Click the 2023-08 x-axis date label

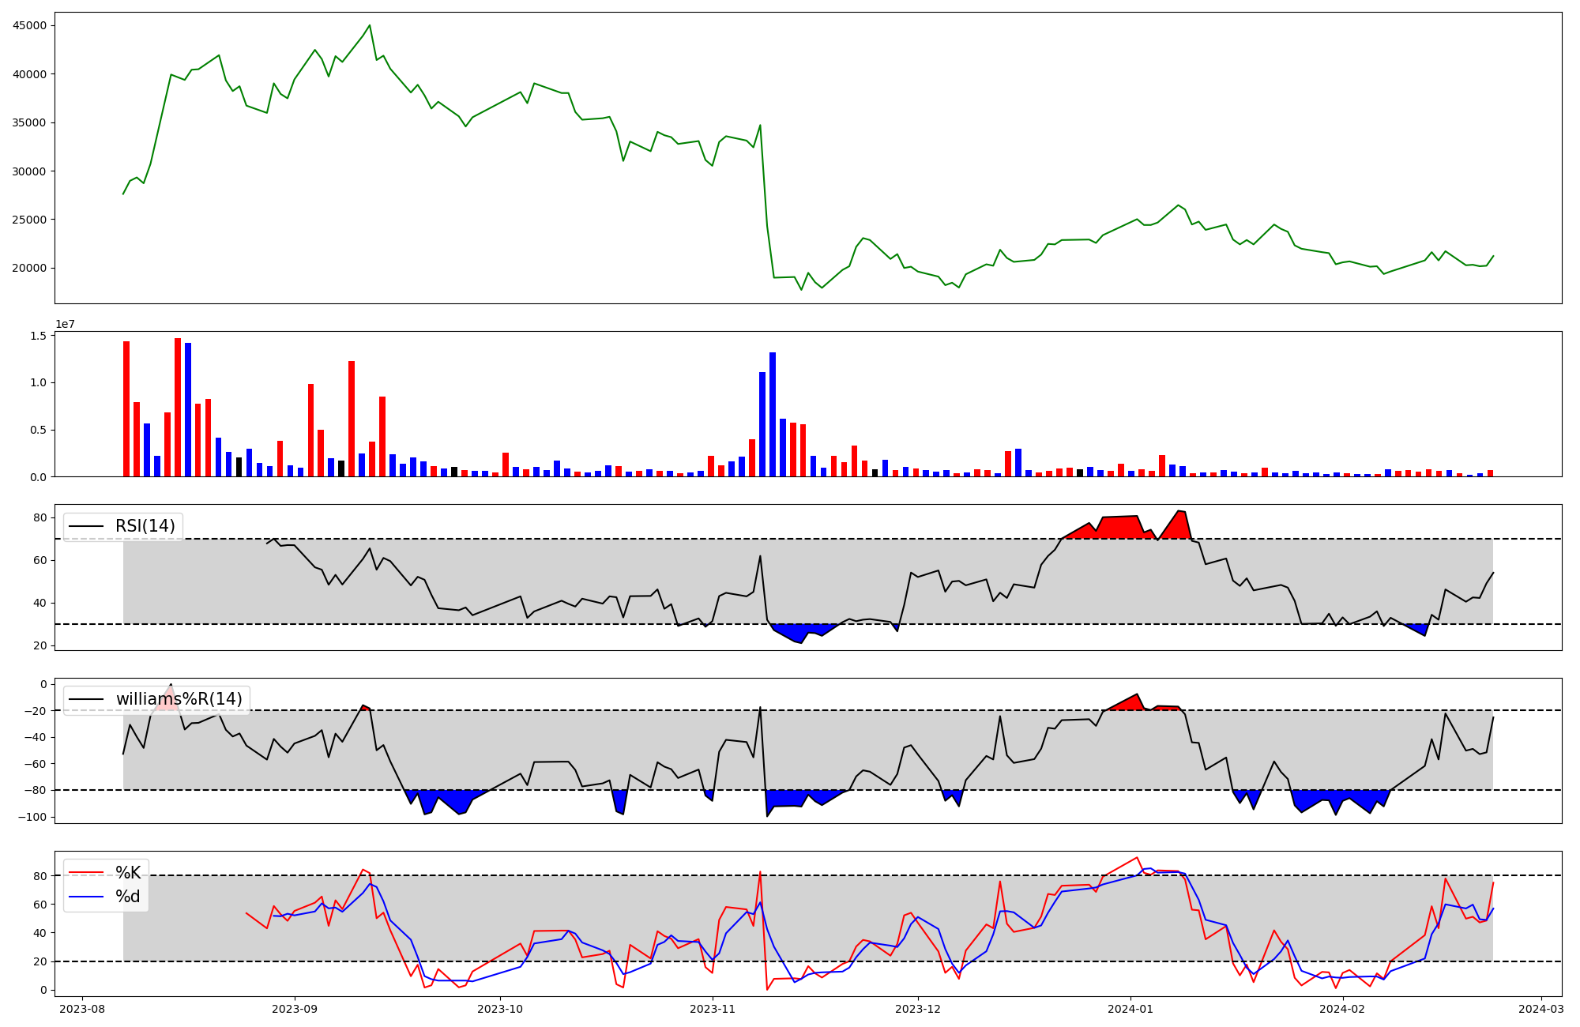point(82,1009)
